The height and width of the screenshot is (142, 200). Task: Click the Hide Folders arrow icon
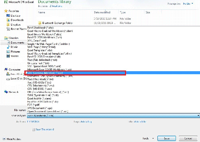[4, 139]
